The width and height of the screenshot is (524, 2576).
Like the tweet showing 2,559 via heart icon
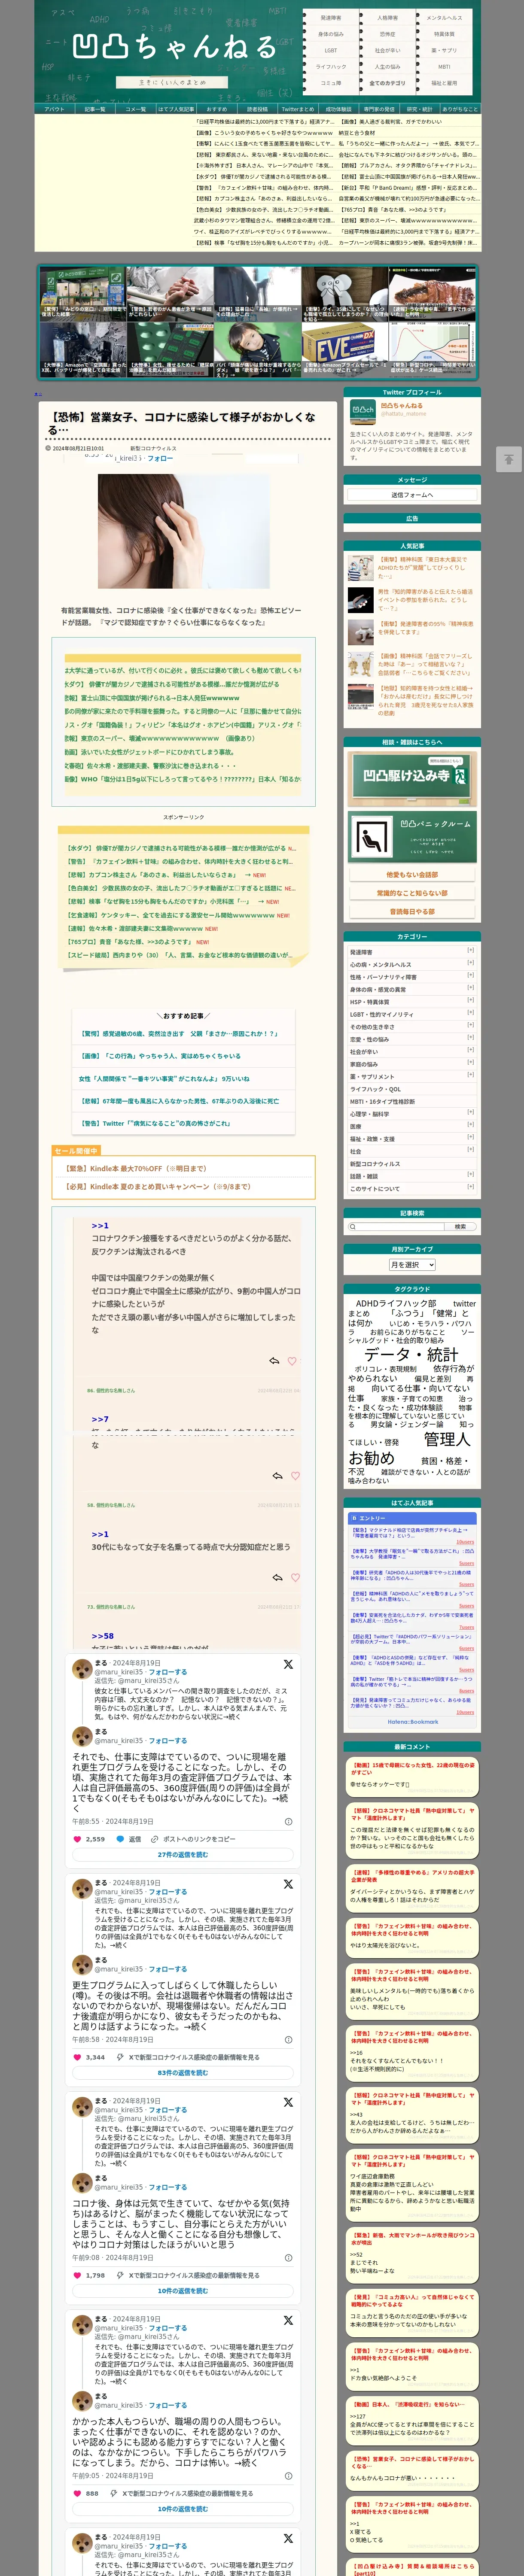[76, 1839]
